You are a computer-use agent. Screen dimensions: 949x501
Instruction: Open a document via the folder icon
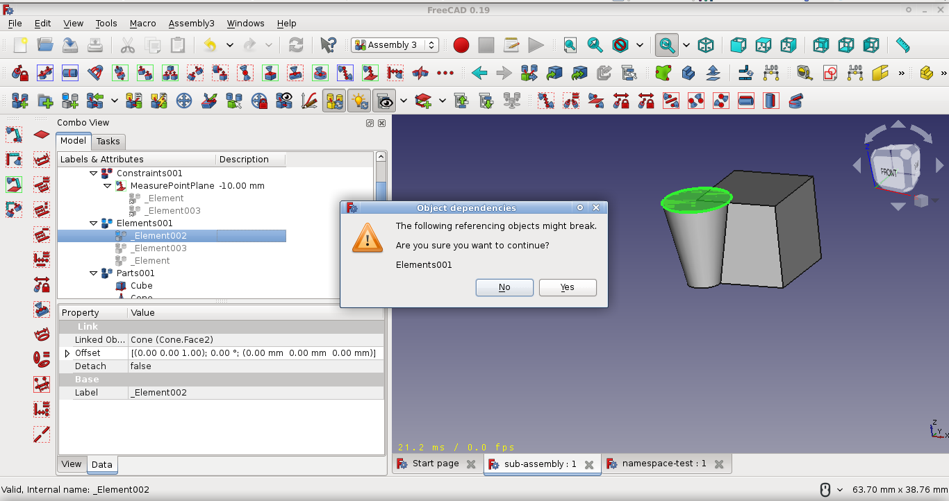pos(44,44)
